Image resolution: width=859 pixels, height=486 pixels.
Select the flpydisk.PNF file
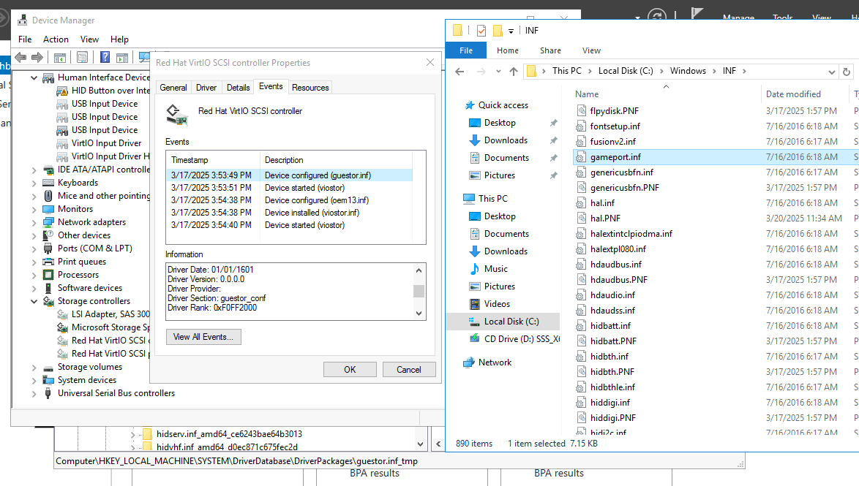[x=614, y=110]
